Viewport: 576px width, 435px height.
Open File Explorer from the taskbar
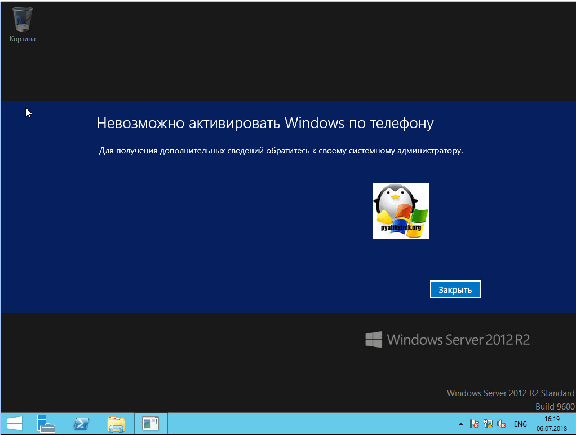pyautogui.click(x=116, y=424)
